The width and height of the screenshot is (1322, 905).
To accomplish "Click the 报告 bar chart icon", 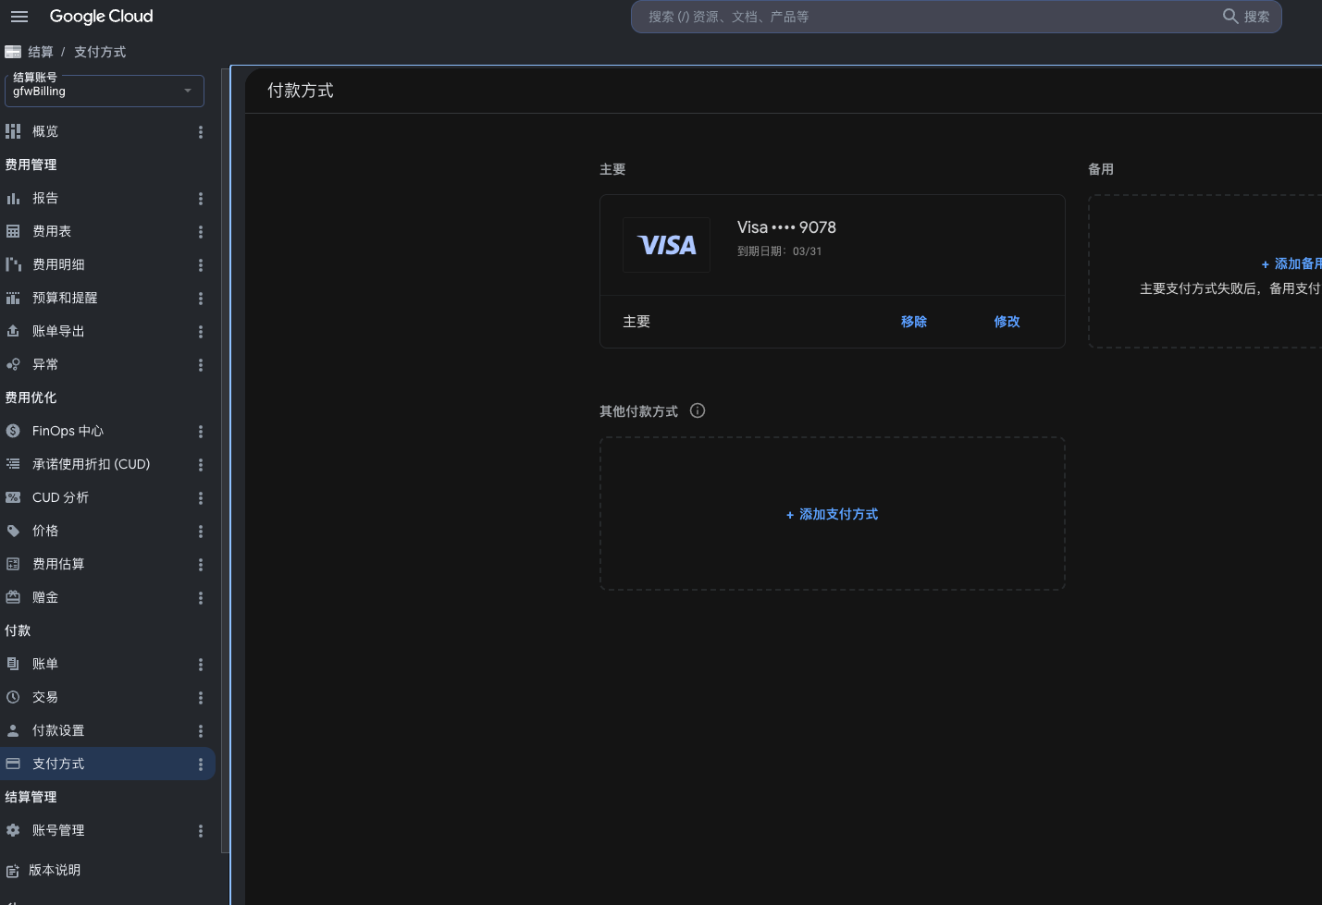I will click(13, 198).
